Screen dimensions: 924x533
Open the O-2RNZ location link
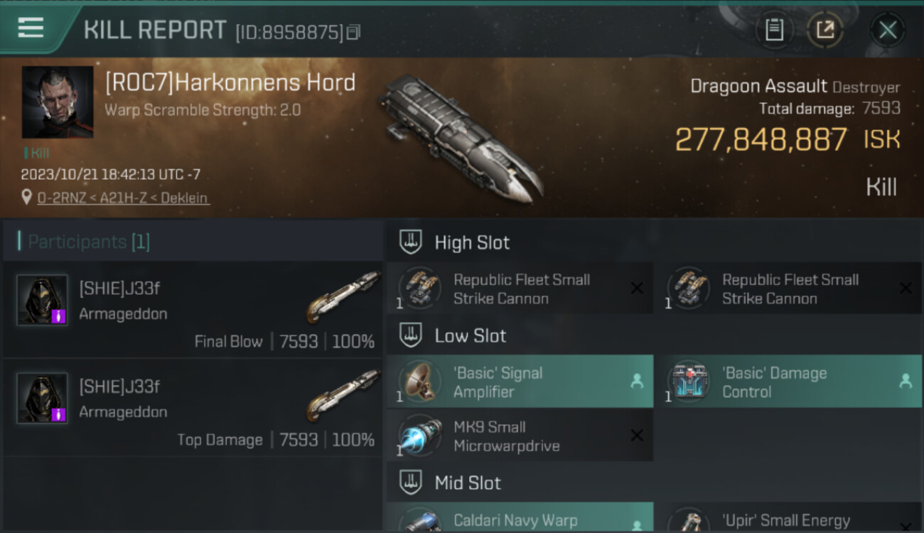[123, 198]
